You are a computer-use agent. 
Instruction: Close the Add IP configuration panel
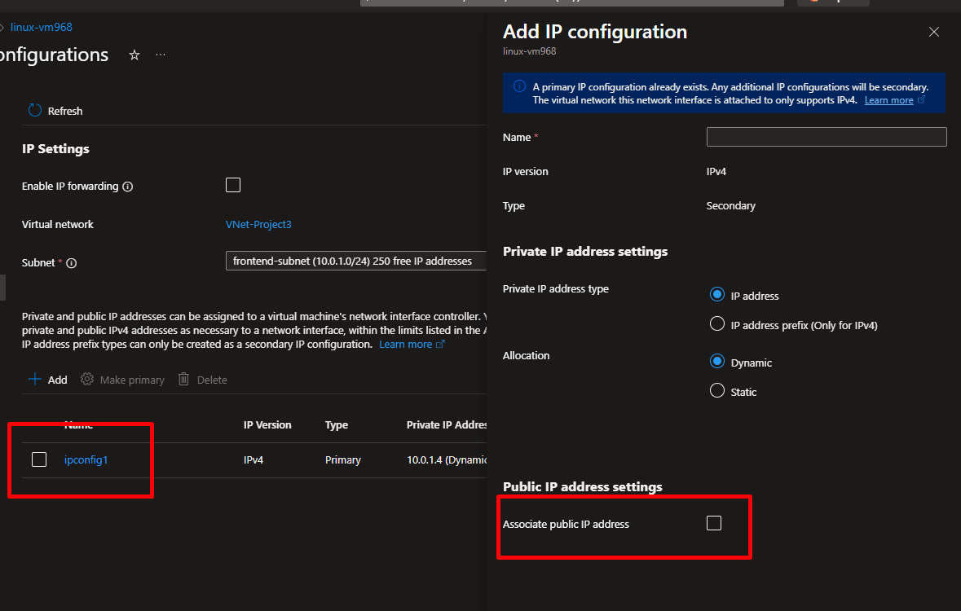(934, 33)
